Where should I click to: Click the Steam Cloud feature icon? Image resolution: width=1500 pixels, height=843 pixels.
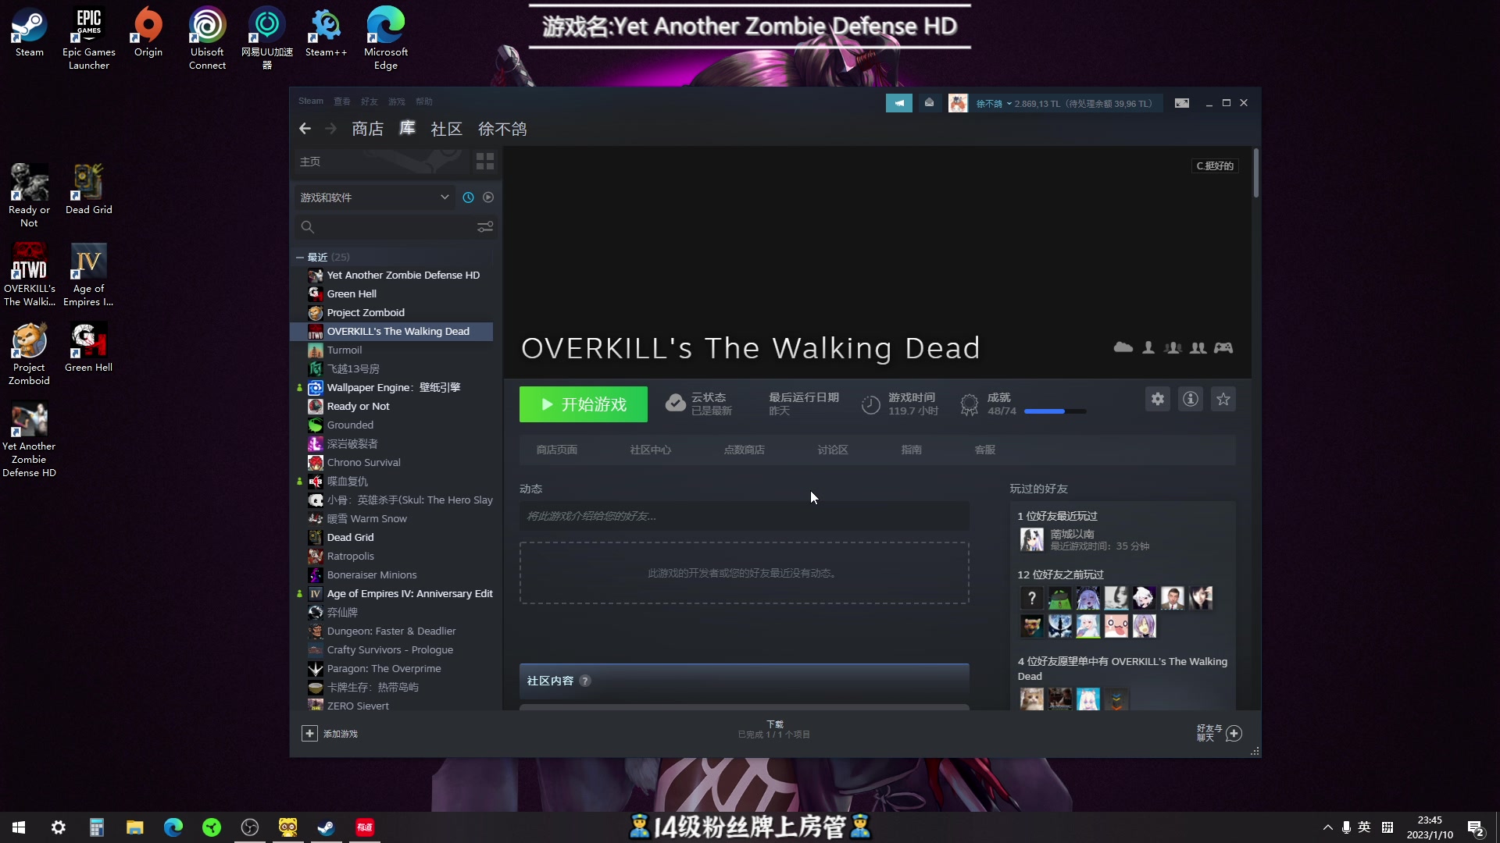click(x=1123, y=347)
